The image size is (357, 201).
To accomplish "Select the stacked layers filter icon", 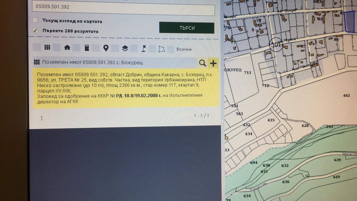I will tap(125, 48).
